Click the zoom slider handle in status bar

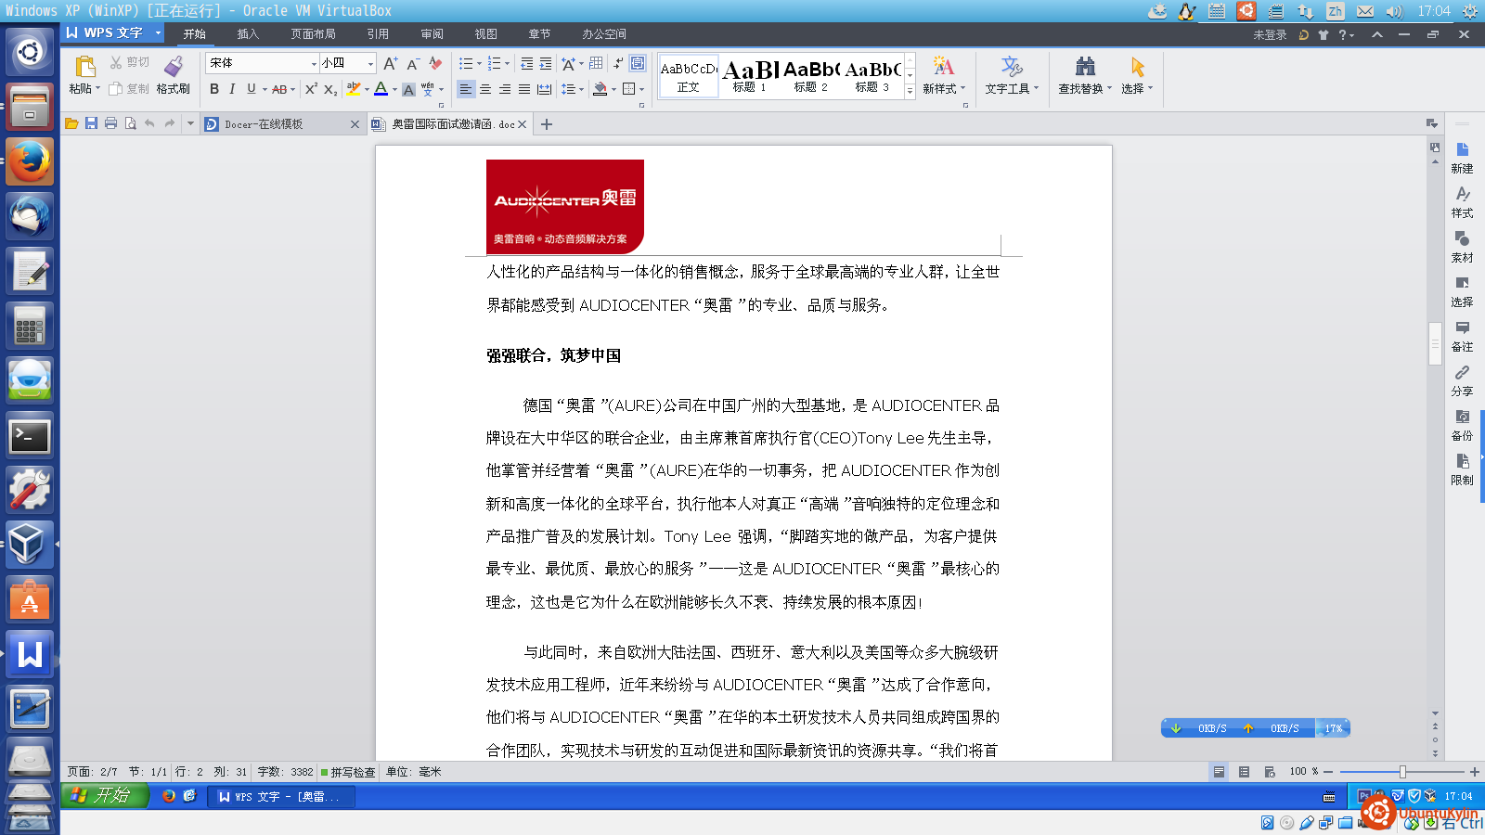point(1402,772)
